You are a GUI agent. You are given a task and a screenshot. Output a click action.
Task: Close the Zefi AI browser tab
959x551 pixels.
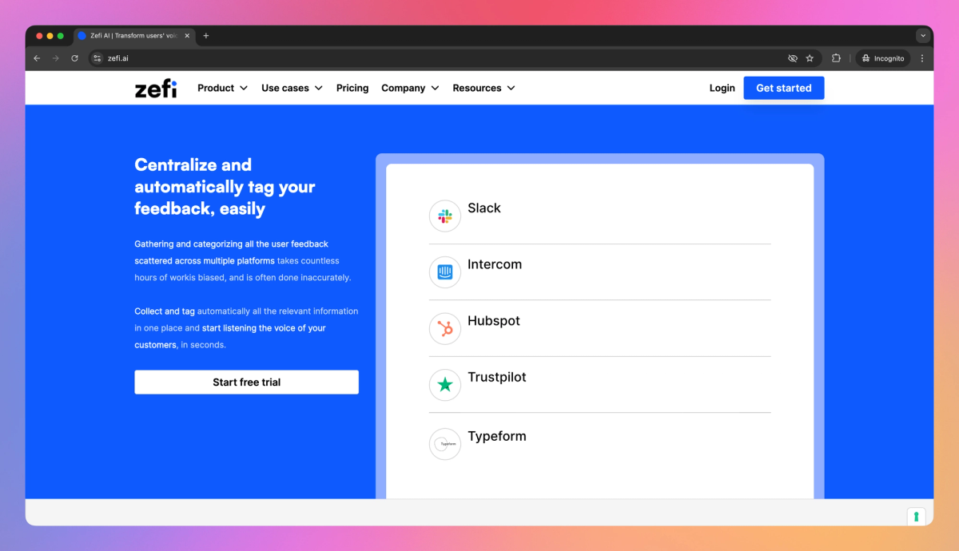coord(187,36)
